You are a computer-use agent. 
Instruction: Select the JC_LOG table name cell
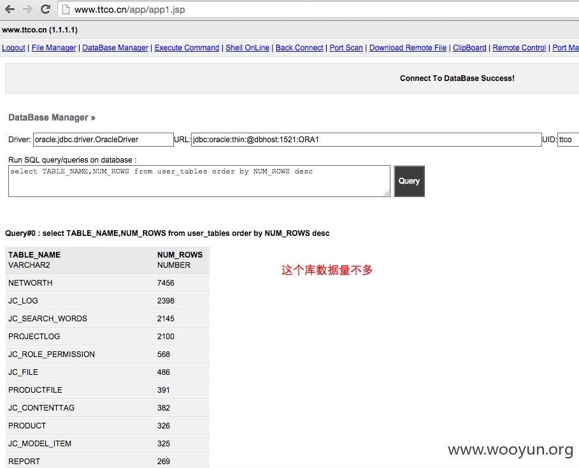tap(23, 300)
